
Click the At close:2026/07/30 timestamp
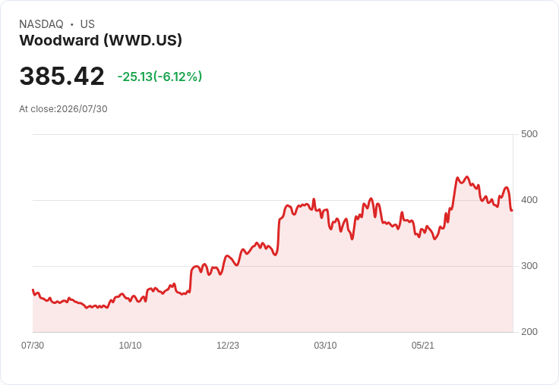click(x=63, y=109)
